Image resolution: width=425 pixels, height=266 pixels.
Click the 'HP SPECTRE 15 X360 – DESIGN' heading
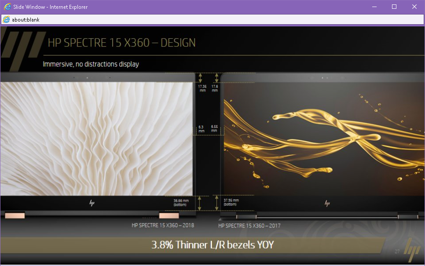pos(121,43)
